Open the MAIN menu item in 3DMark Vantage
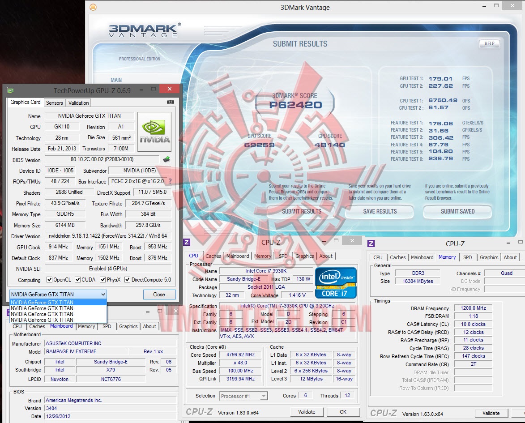525x423 pixels. tap(116, 80)
